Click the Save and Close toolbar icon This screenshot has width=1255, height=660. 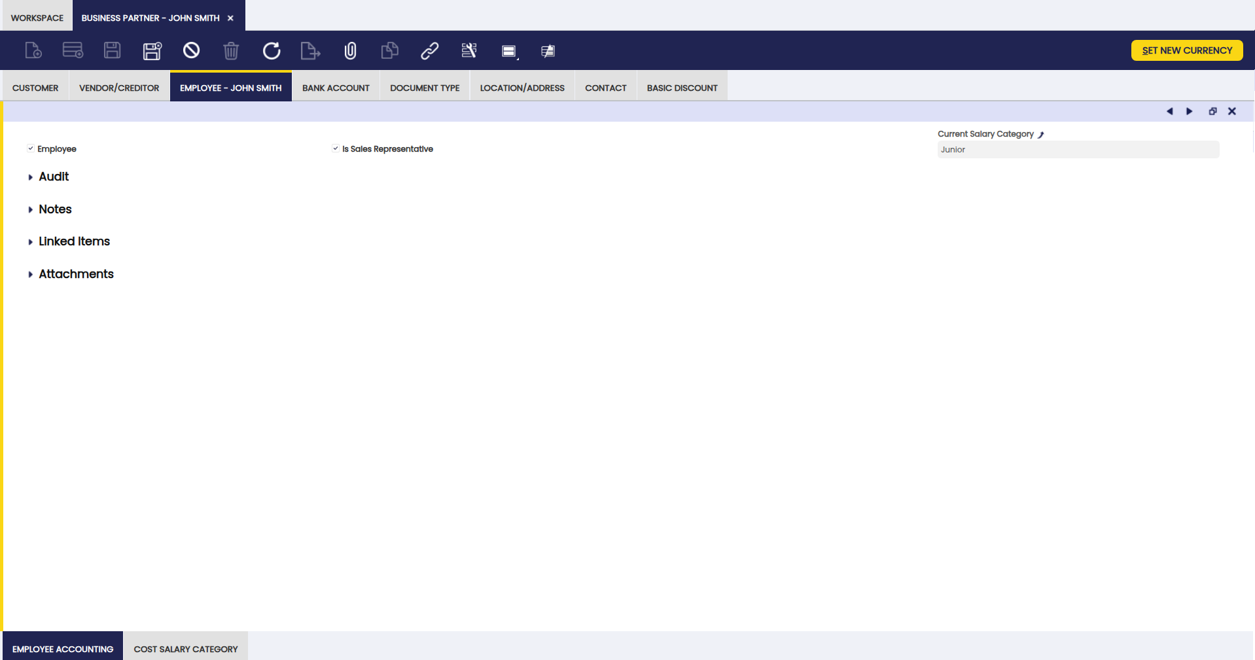point(152,51)
